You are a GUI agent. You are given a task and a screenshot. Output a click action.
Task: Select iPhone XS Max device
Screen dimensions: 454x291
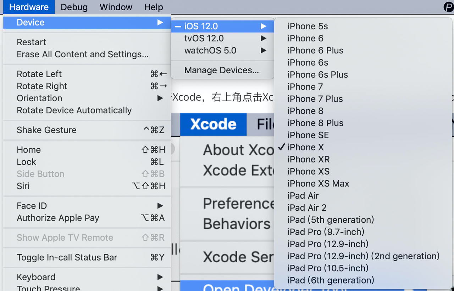coord(363,183)
